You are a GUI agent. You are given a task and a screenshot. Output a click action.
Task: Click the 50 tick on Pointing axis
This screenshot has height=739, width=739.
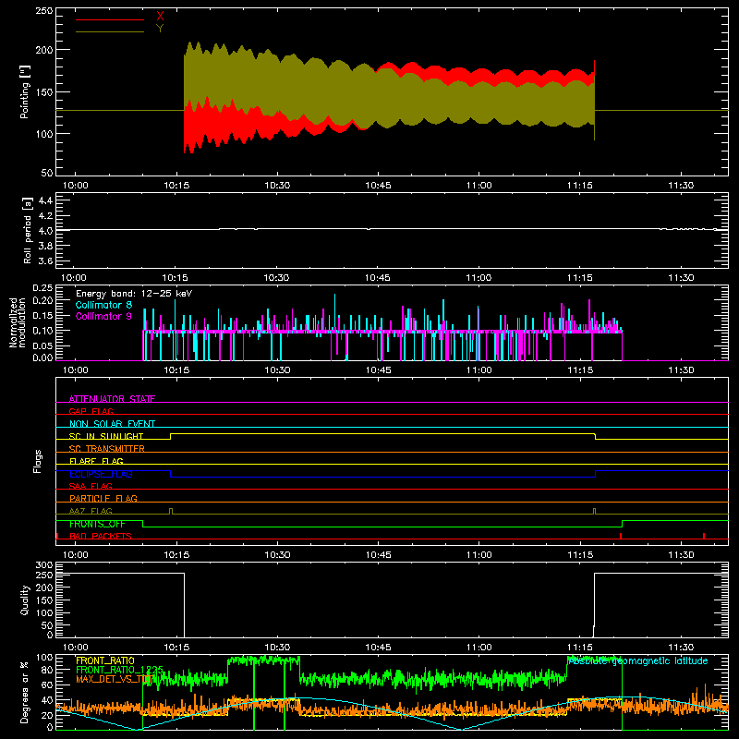tap(47, 173)
